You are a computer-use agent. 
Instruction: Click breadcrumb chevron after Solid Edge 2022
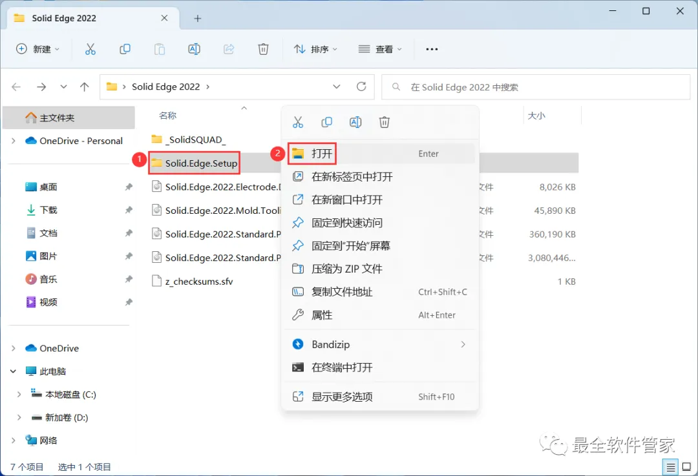click(208, 87)
